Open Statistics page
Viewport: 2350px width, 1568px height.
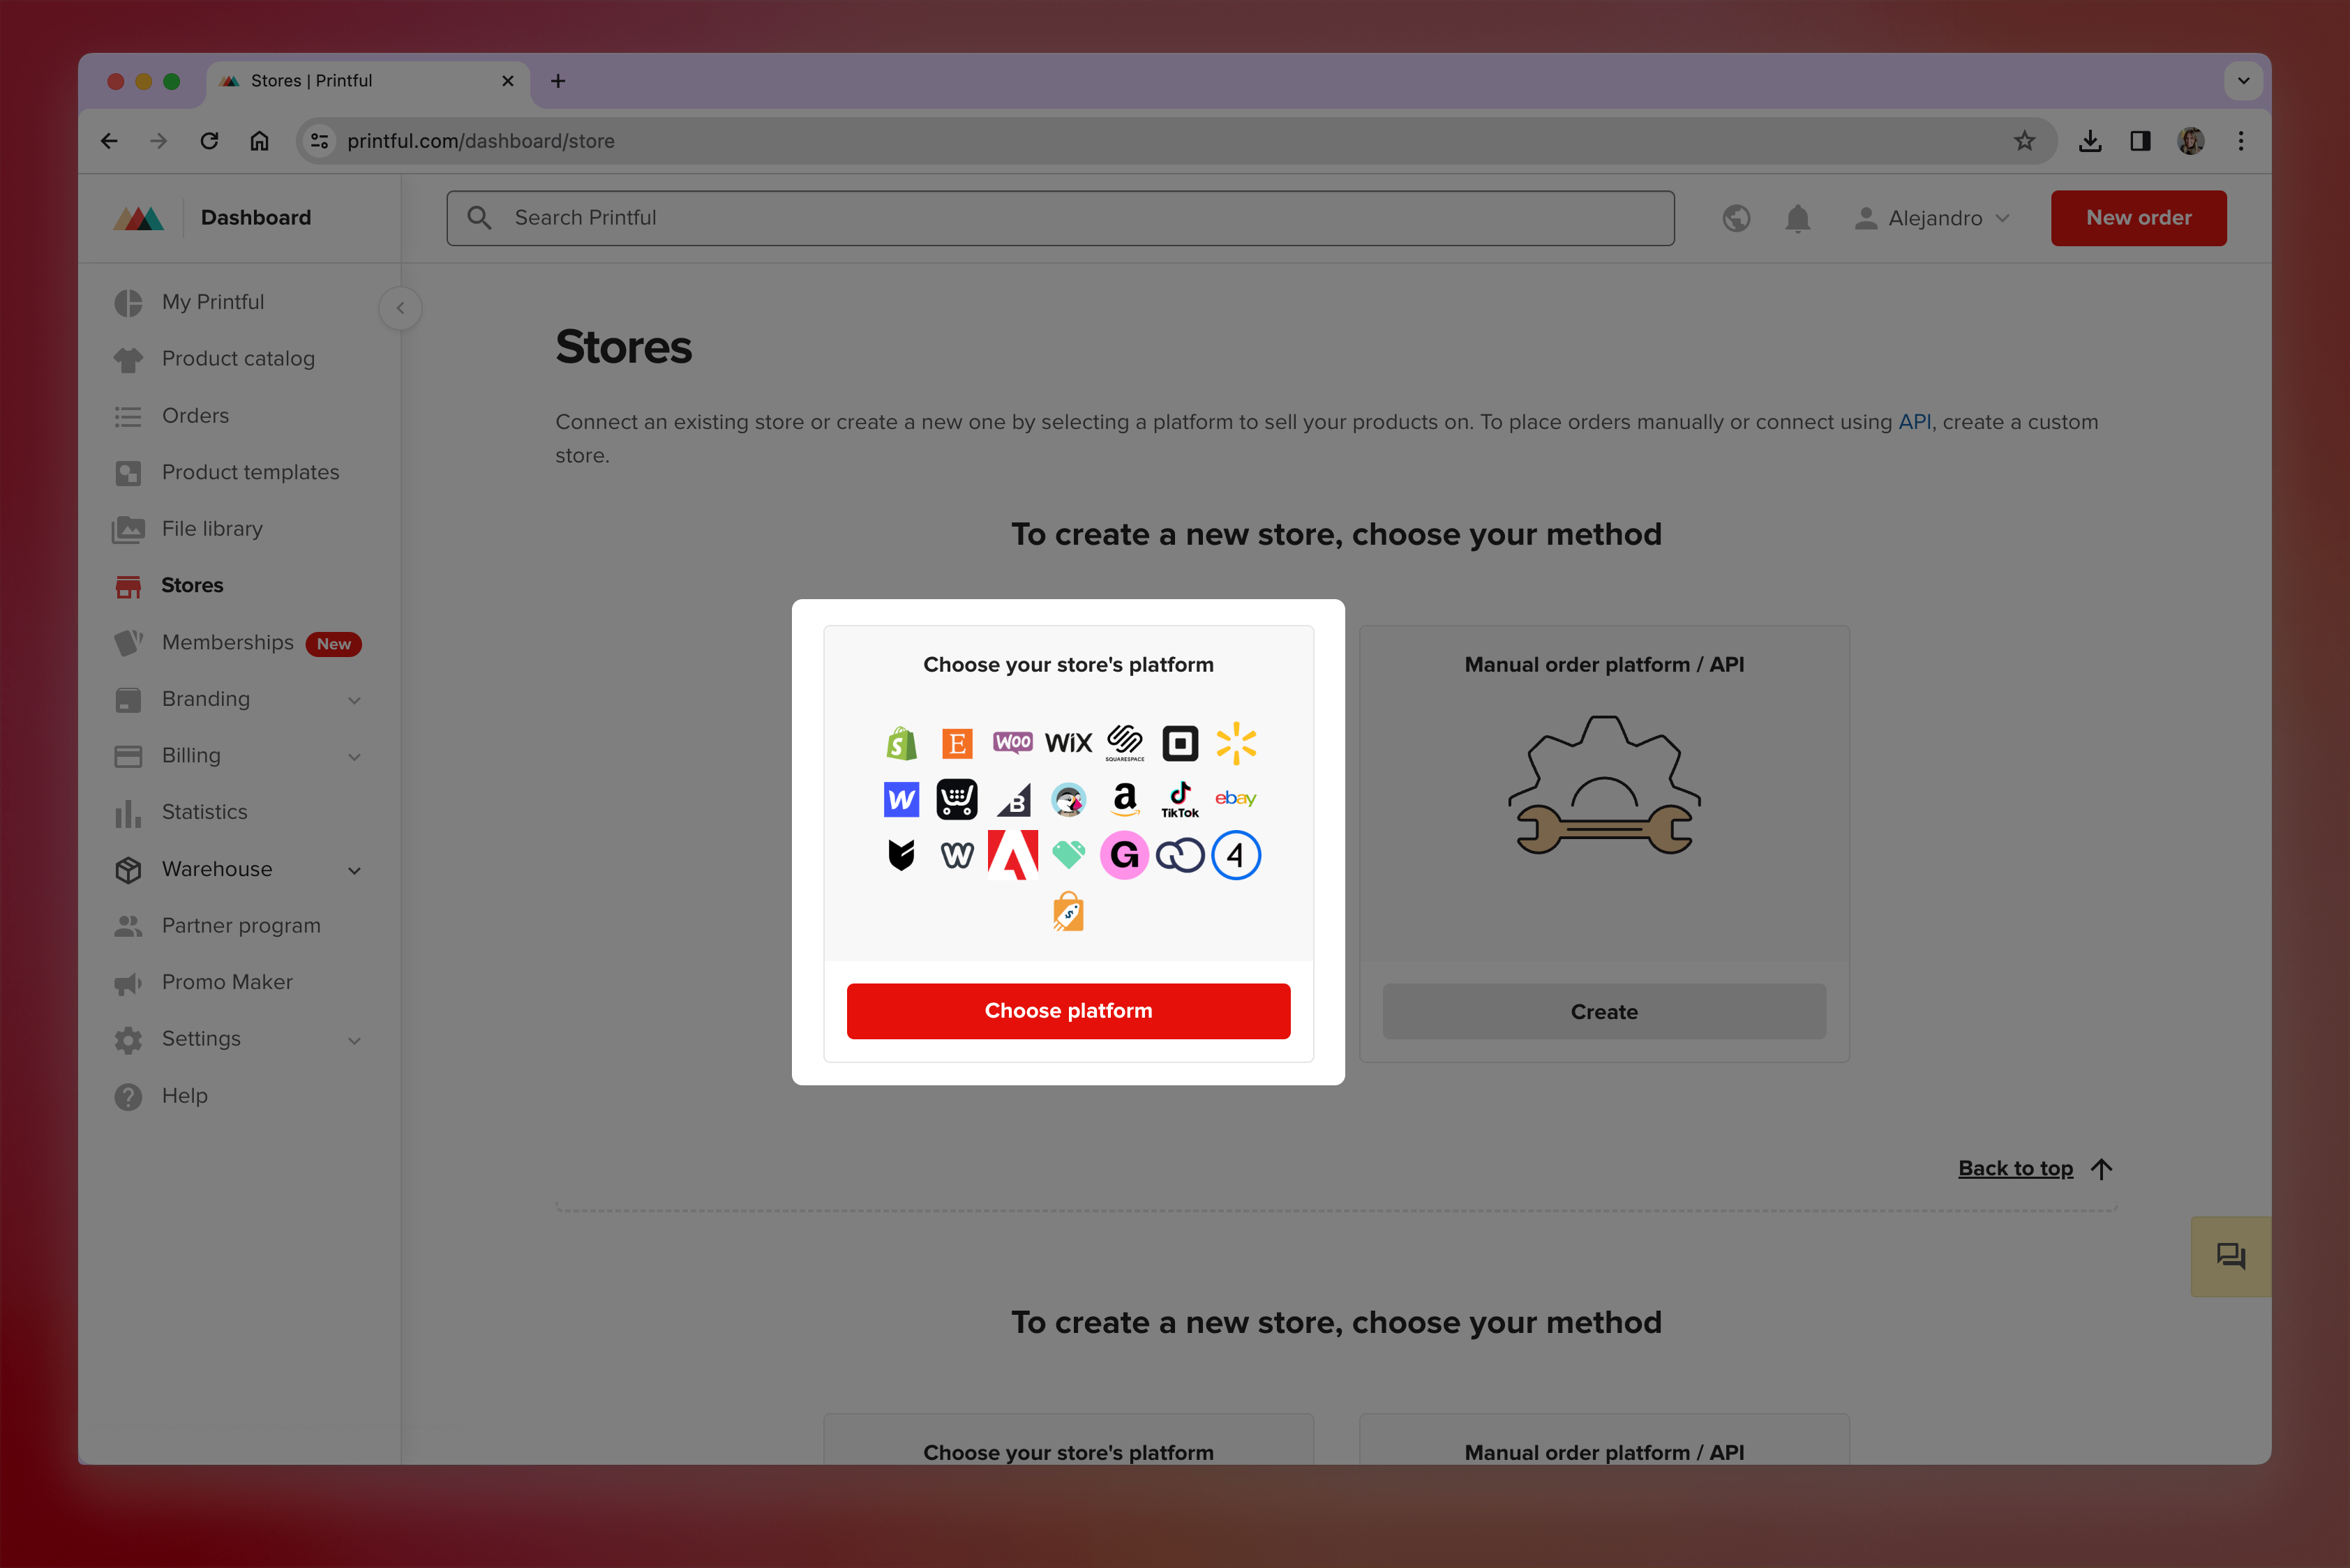pyautogui.click(x=204, y=812)
